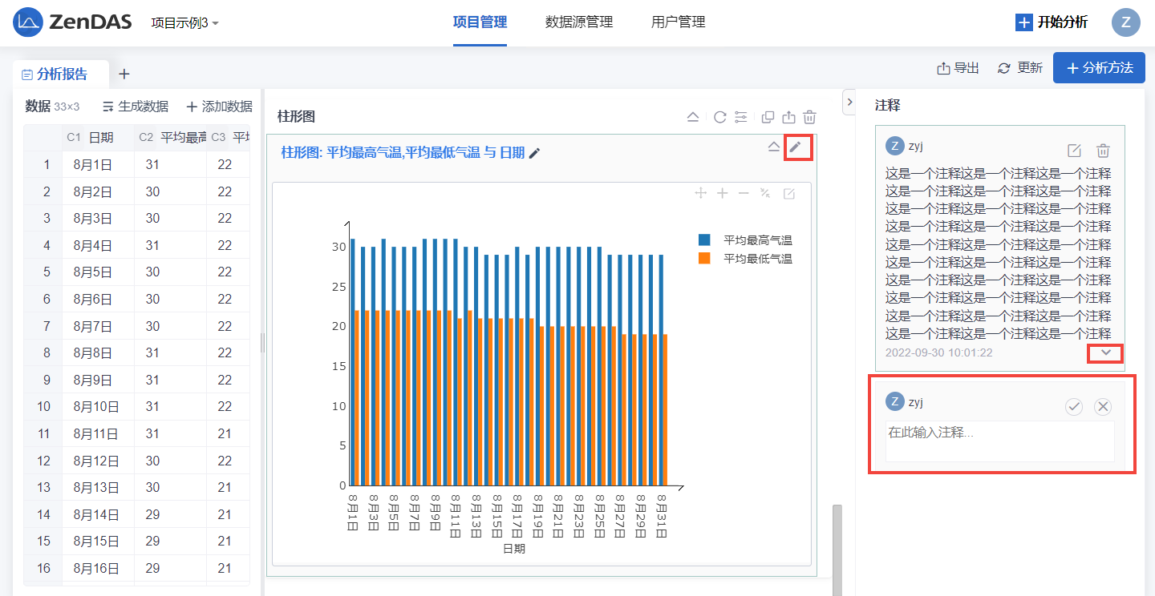Confirm new annotation with checkmark icon
This screenshot has height=596, width=1155.
(1074, 407)
